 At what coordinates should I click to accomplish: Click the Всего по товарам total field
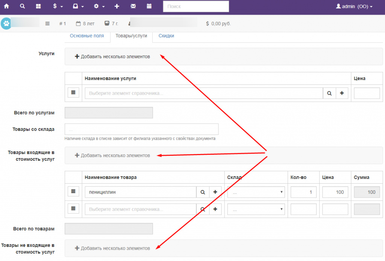coord(109,229)
